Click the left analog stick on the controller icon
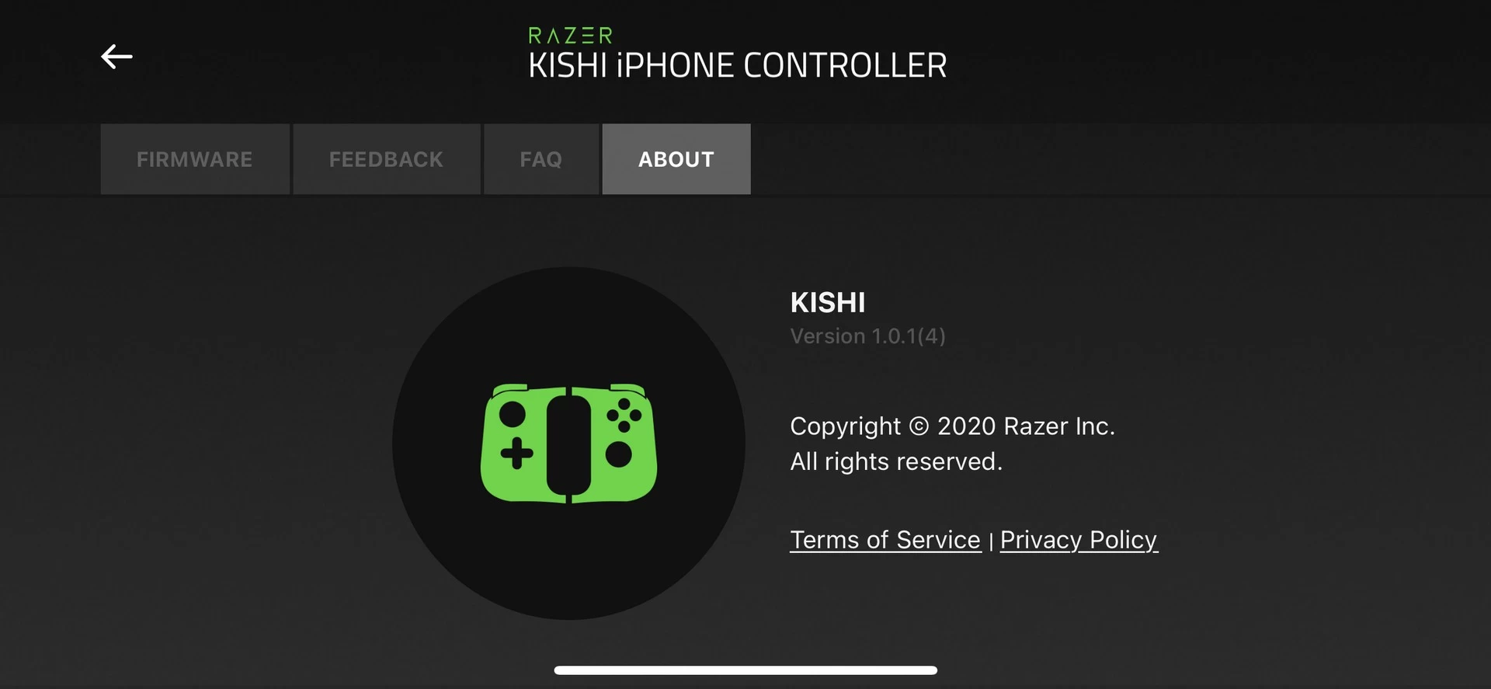The height and width of the screenshot is (689, 1491). pyautogui.click(x=513, y=414)
